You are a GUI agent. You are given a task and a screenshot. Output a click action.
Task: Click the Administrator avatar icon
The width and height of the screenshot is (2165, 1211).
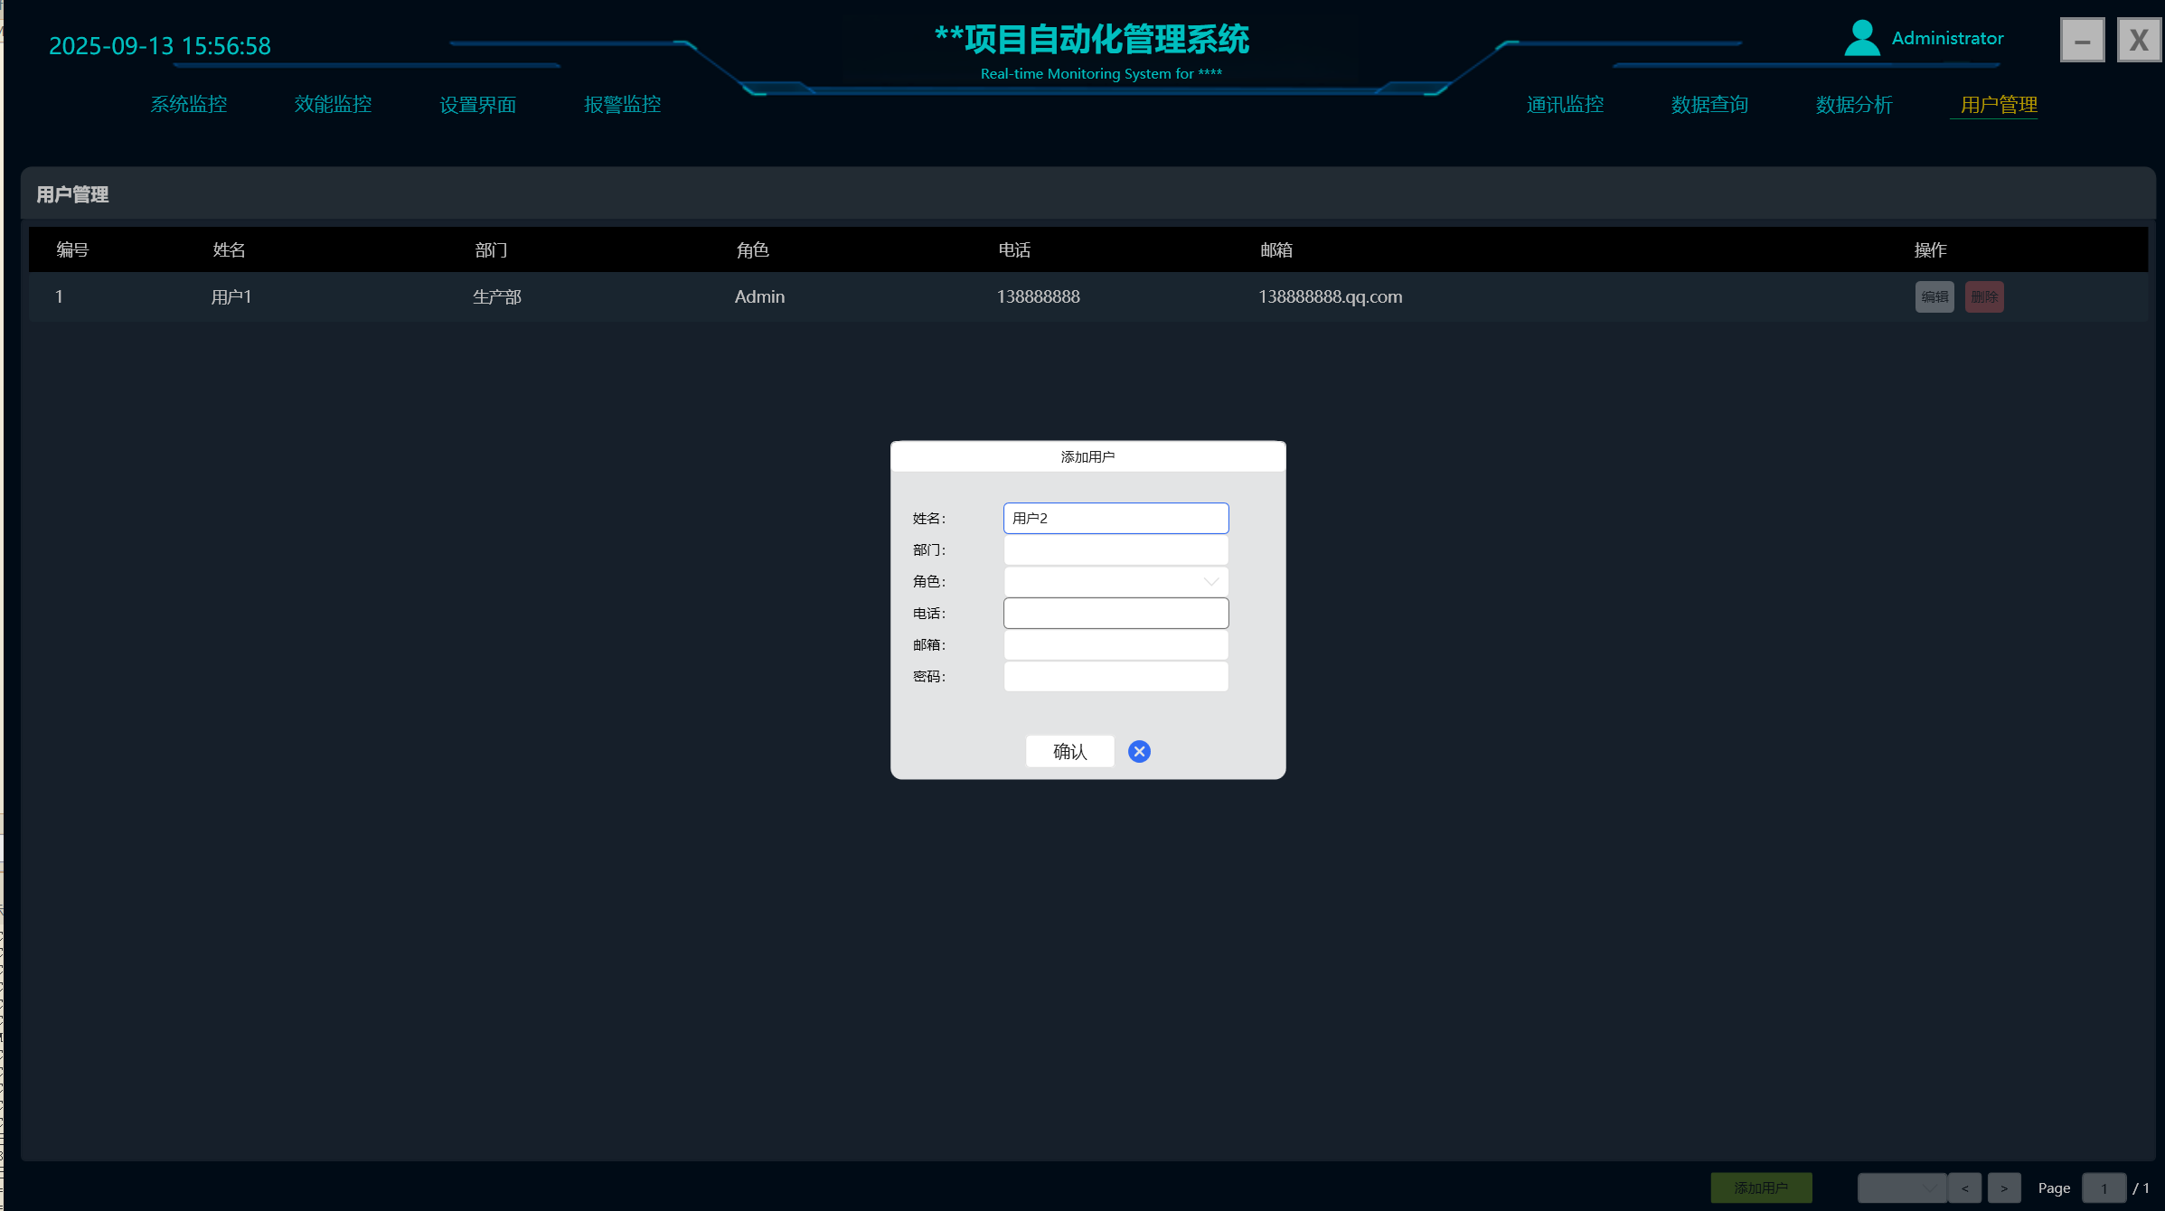coord(1861,38)
